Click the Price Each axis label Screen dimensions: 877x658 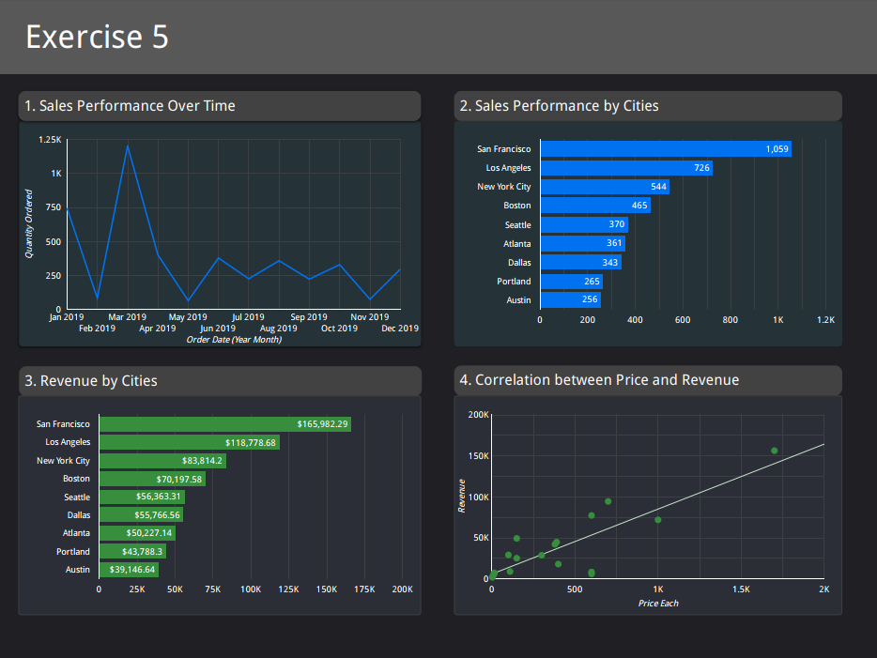(659, 604)
